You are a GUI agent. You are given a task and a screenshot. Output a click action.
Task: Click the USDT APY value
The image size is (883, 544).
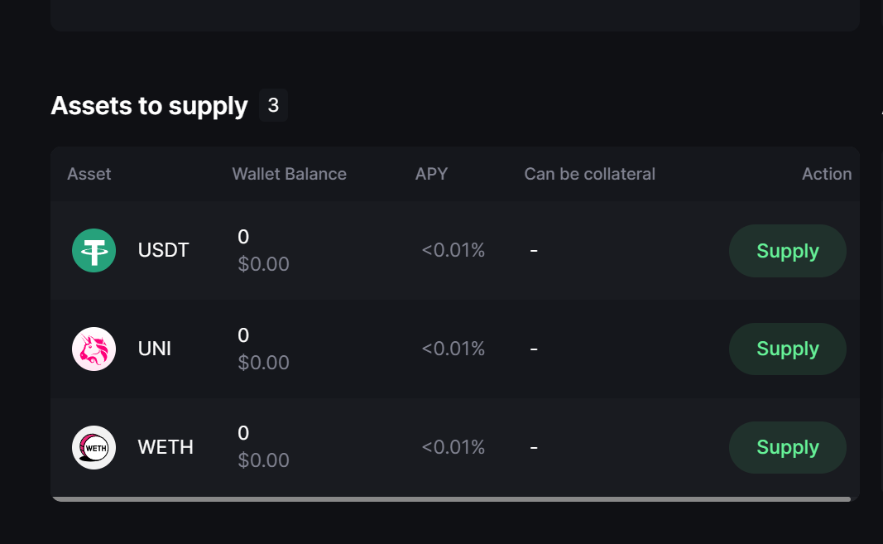(x=453, y=250)
